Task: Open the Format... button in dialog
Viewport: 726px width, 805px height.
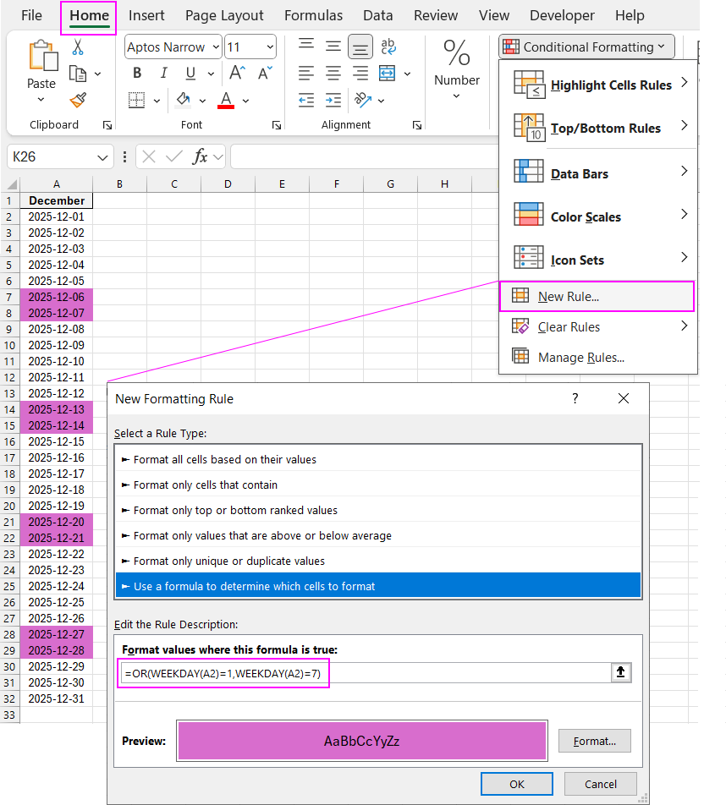Action: [594, 741]
